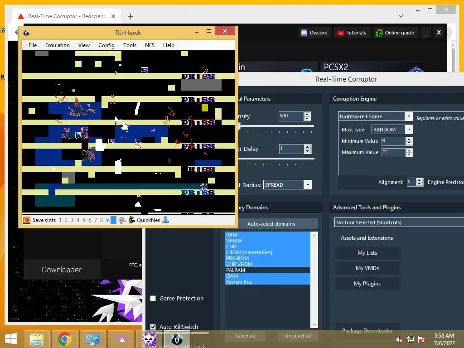Switch to BizHawk eagle taskbar icon
464x348 pixels.
(x=177, y=339)
